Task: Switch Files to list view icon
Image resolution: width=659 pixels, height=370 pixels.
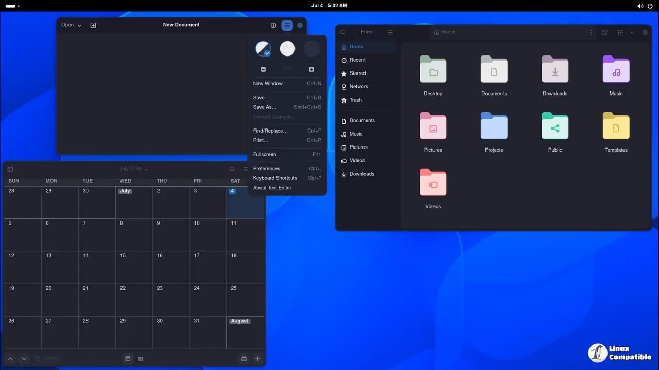Action: point(620,32)
